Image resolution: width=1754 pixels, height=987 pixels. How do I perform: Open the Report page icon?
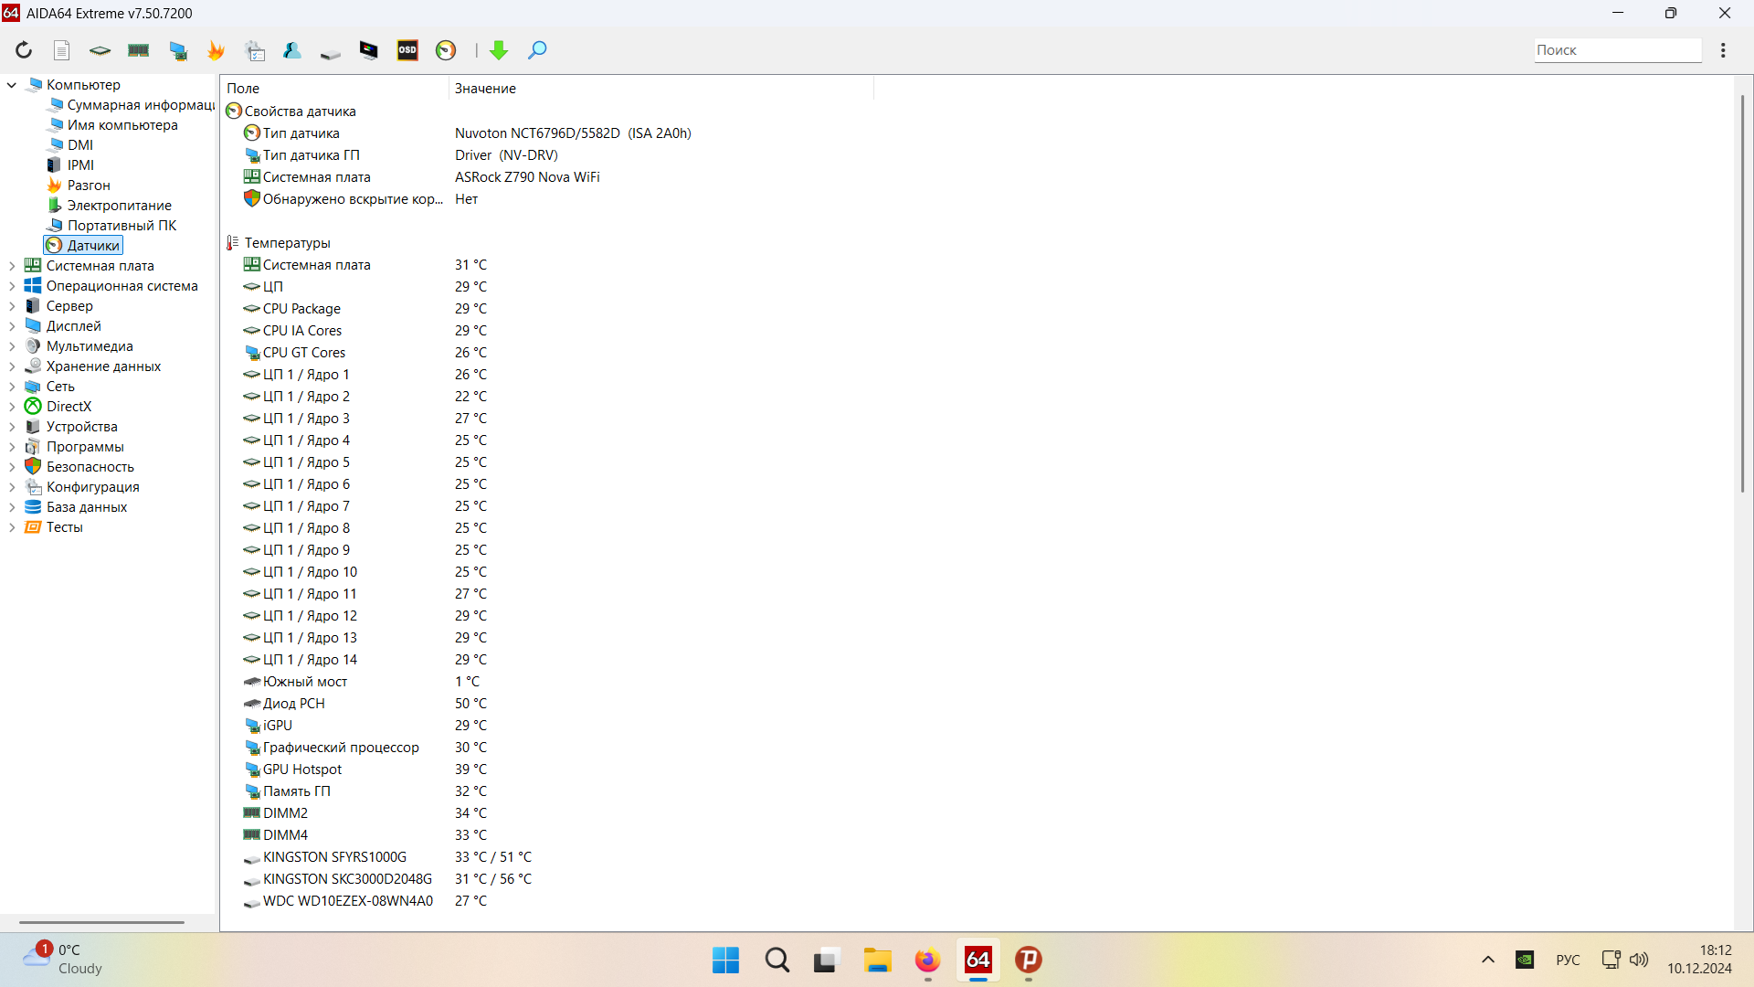coord(62,50)
